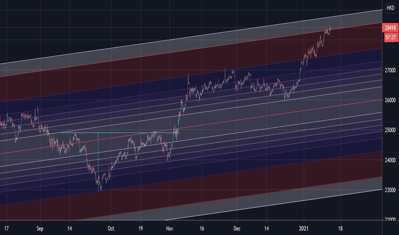Click the 24000 price axis label
The width and height of the screenshot is (399, 235).
click(390, 160)
